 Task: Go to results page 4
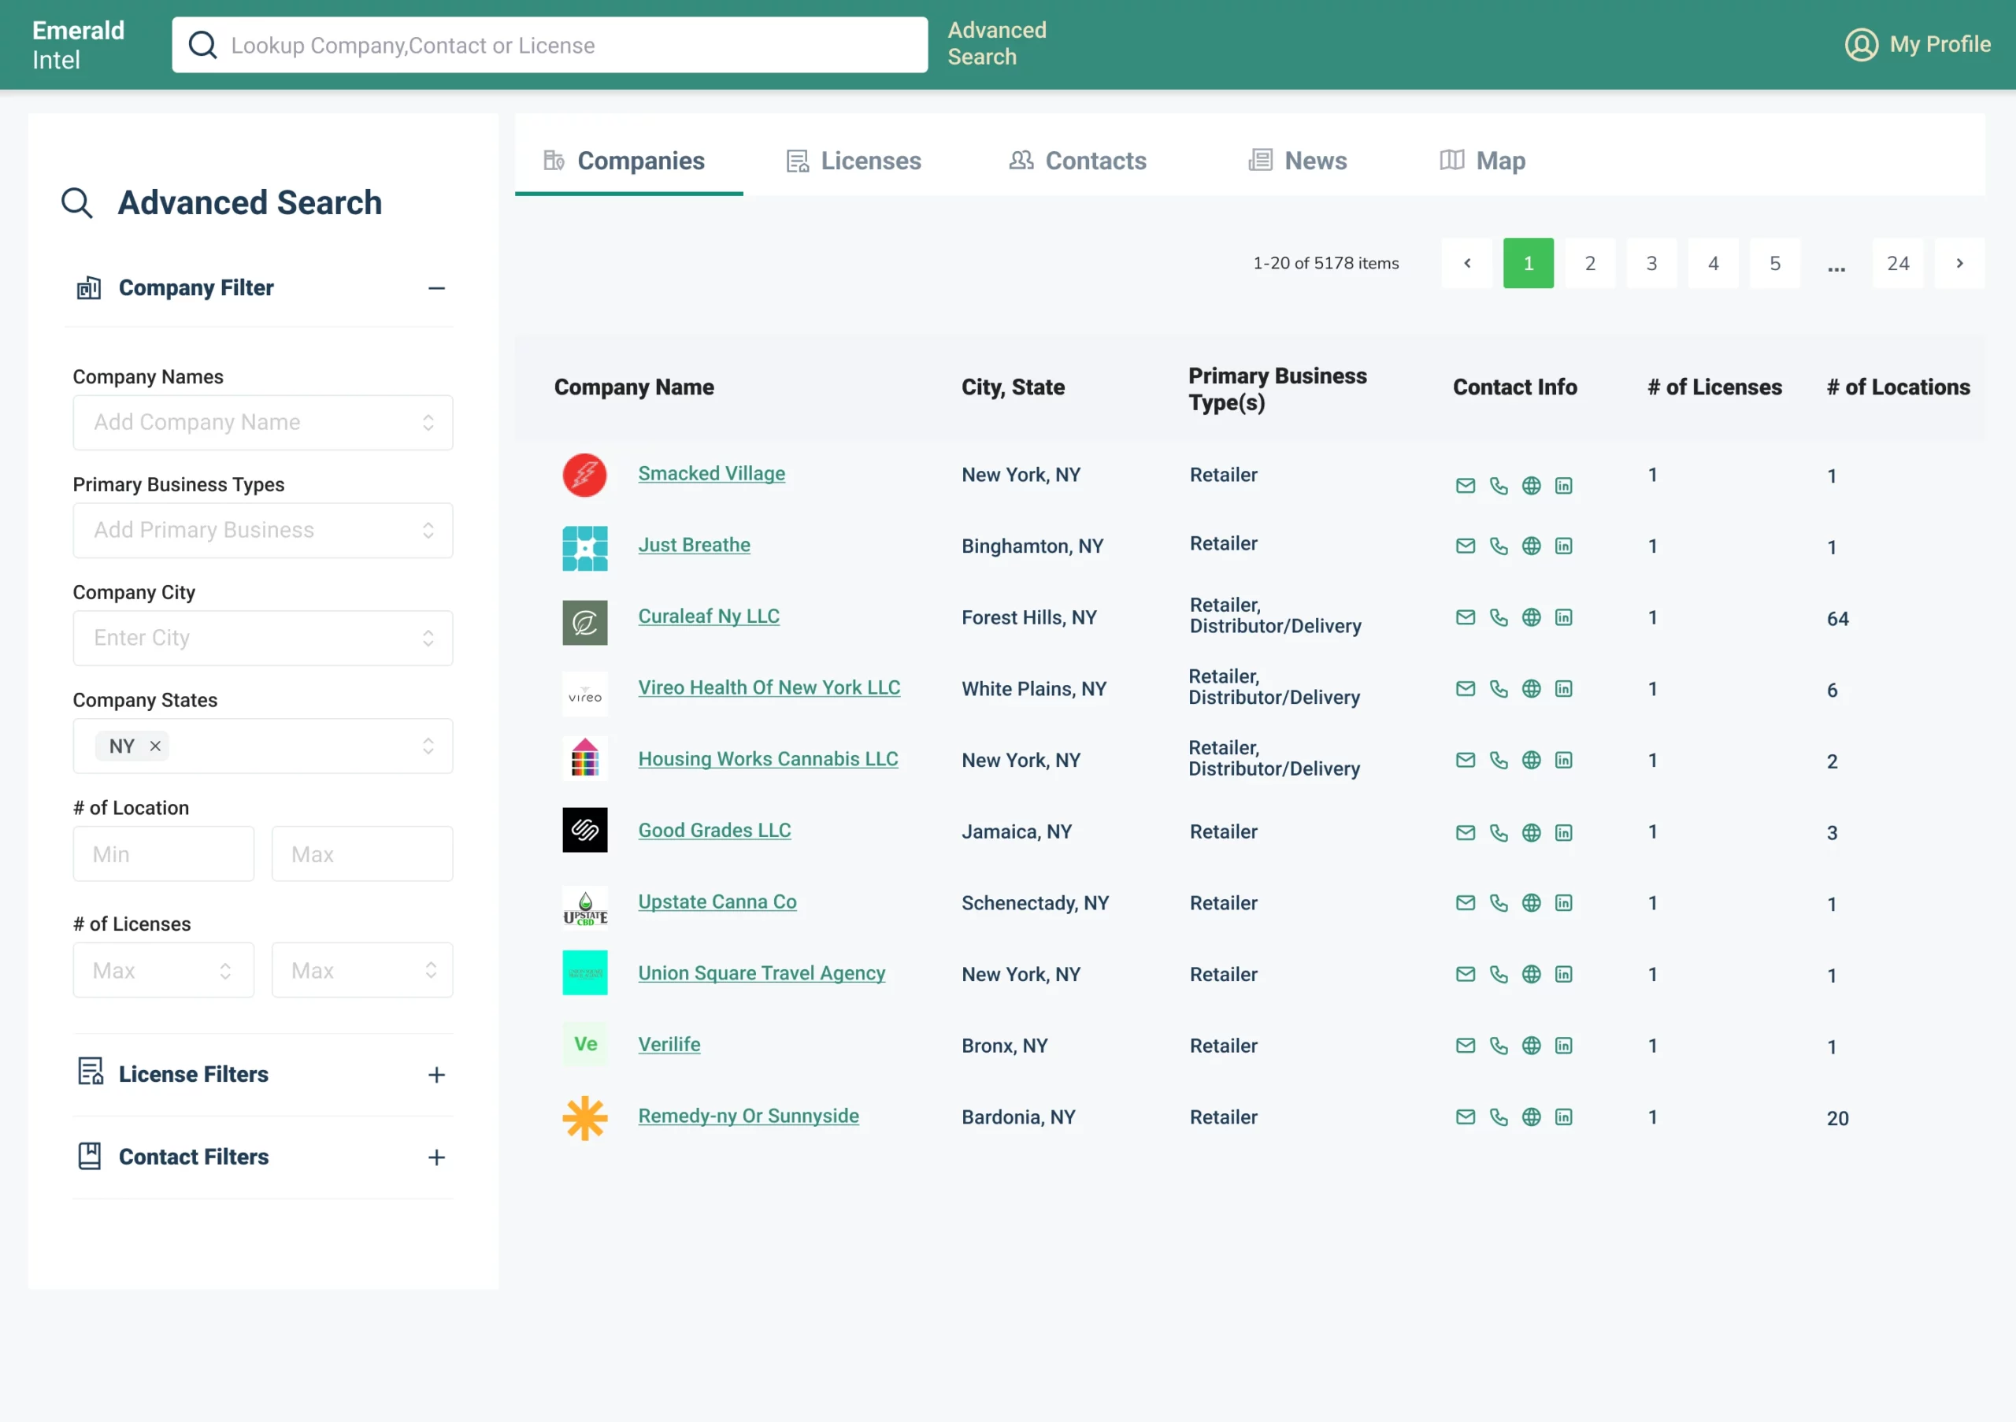coord(1712,263)
